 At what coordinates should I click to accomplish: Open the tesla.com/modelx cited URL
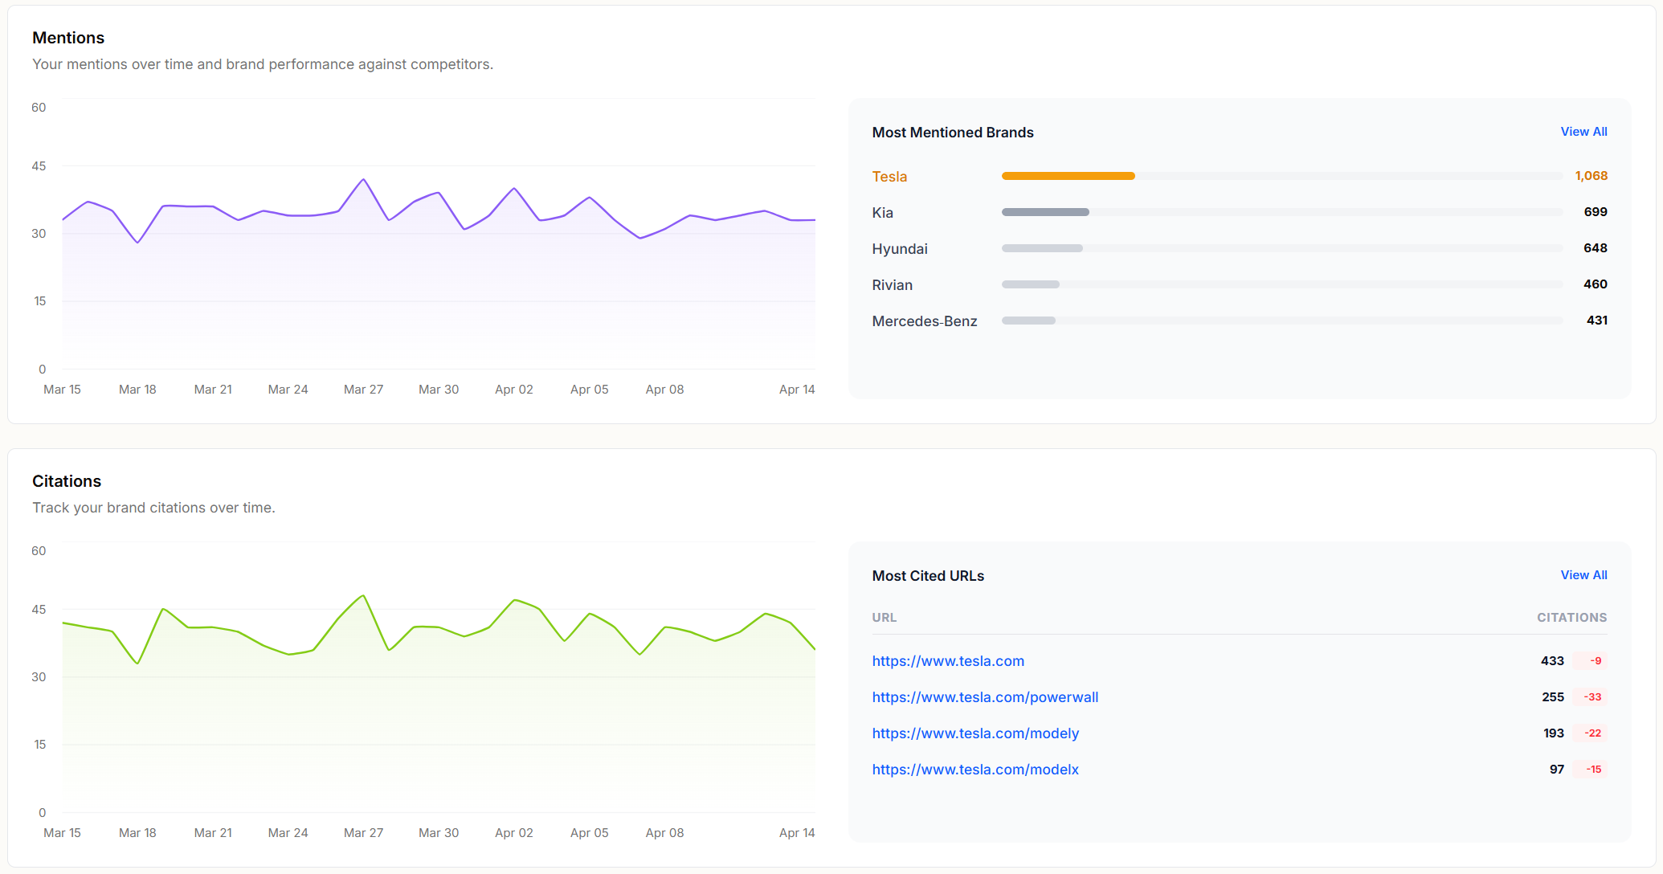[x=975, y=770]
